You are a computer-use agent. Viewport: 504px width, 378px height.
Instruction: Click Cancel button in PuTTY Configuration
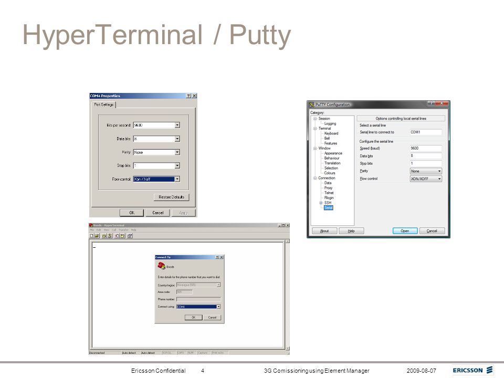point(432,231)
